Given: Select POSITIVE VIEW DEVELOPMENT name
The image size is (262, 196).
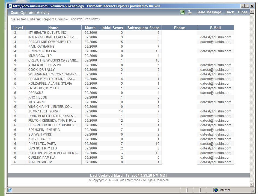Looking at the screenshot, I should tap(53, 153).
